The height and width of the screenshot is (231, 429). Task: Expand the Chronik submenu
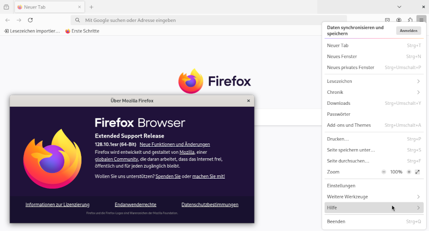[x=374, y=92]
